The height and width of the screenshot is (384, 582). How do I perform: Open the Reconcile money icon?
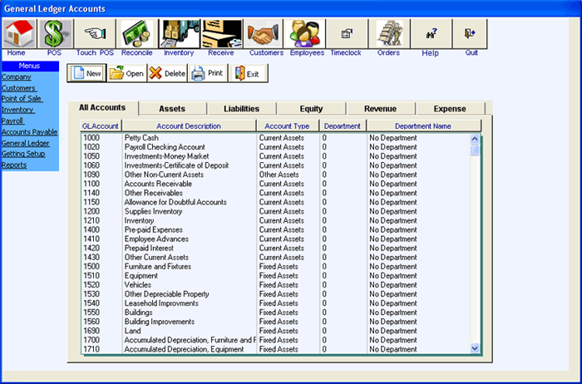point(137,34)
